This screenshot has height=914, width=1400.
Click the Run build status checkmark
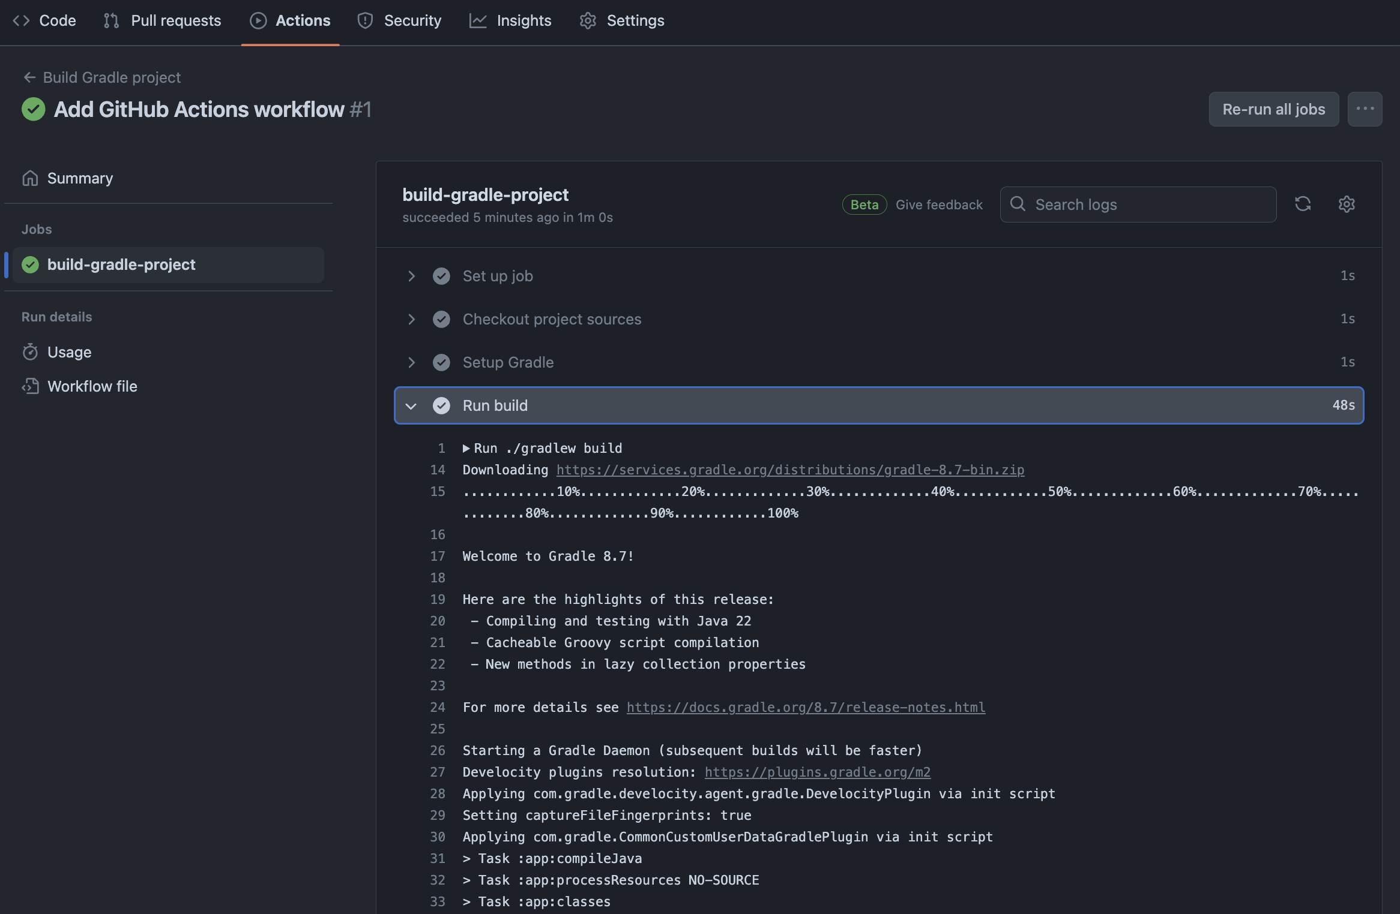(x=441, y=405)
